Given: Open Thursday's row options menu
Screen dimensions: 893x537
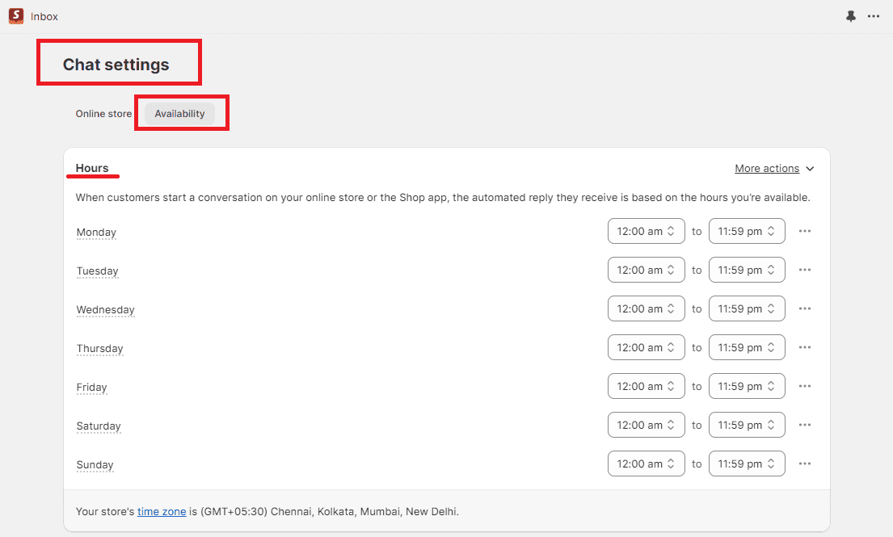Looking at the screenshot, I should tap(804, 347).
